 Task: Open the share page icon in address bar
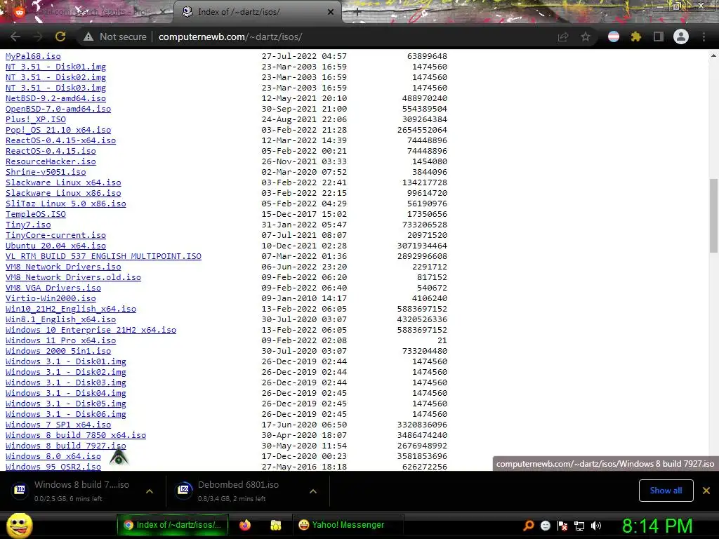click(563, 36)
